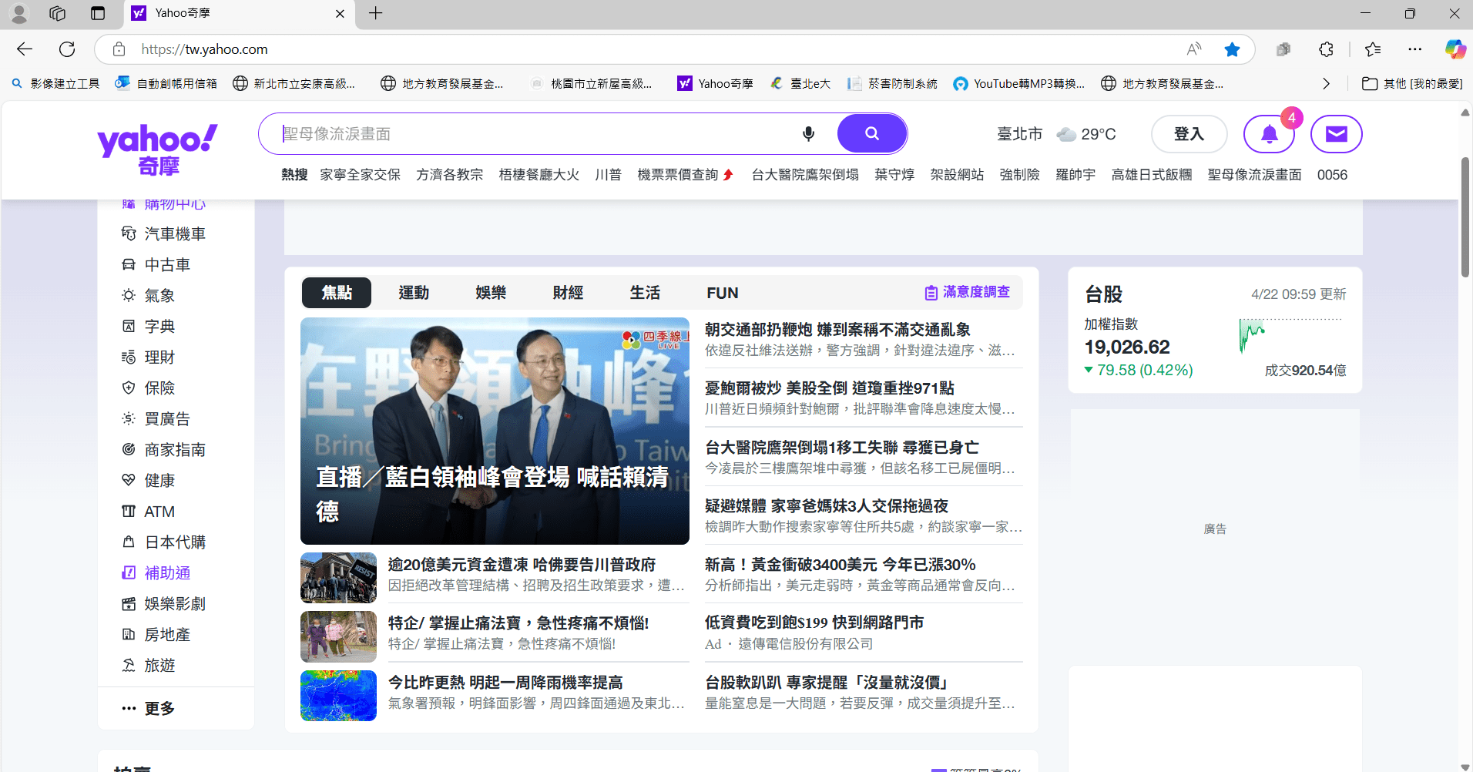Switch to the FUN tab
This screenshot has height=772, width=1473.
point(723,293)
